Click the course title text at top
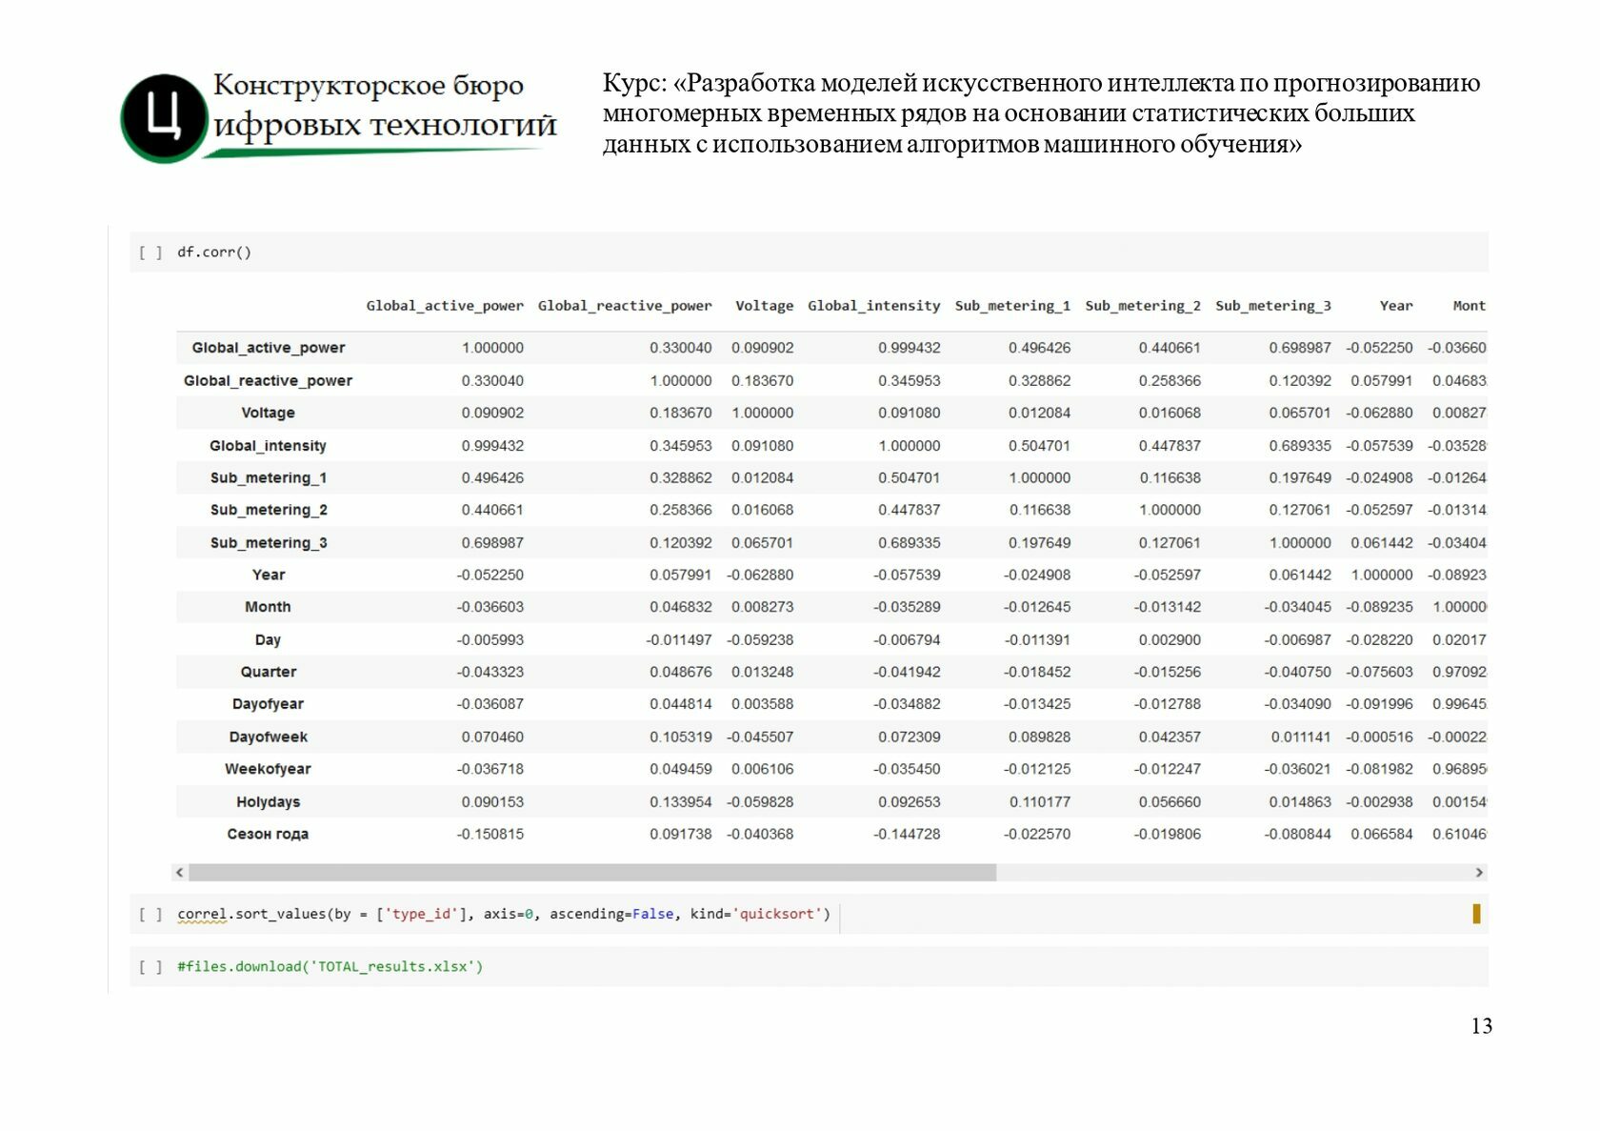1600x1131 pixels. [1041, 113]
